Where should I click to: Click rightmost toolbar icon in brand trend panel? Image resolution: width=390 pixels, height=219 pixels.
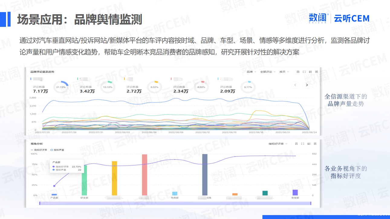point(317,72)
